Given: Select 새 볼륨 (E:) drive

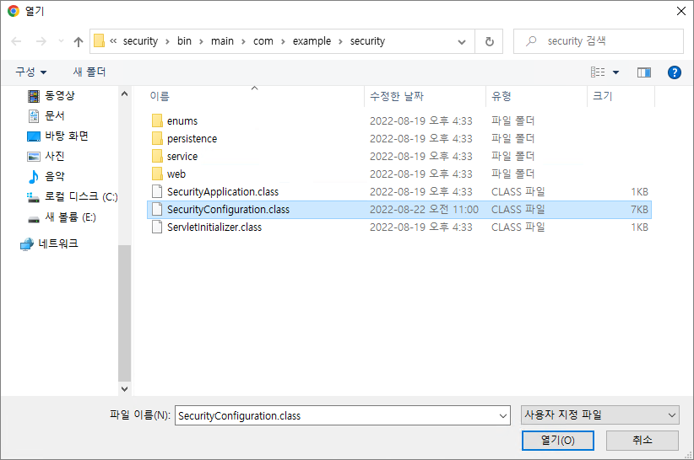Looking at the screenshot, I should 70,217.
